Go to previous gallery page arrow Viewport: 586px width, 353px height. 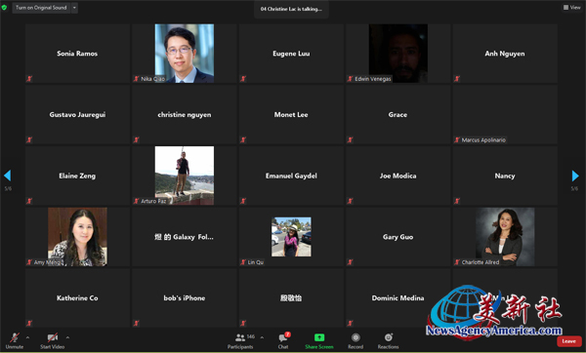[7, 176]
